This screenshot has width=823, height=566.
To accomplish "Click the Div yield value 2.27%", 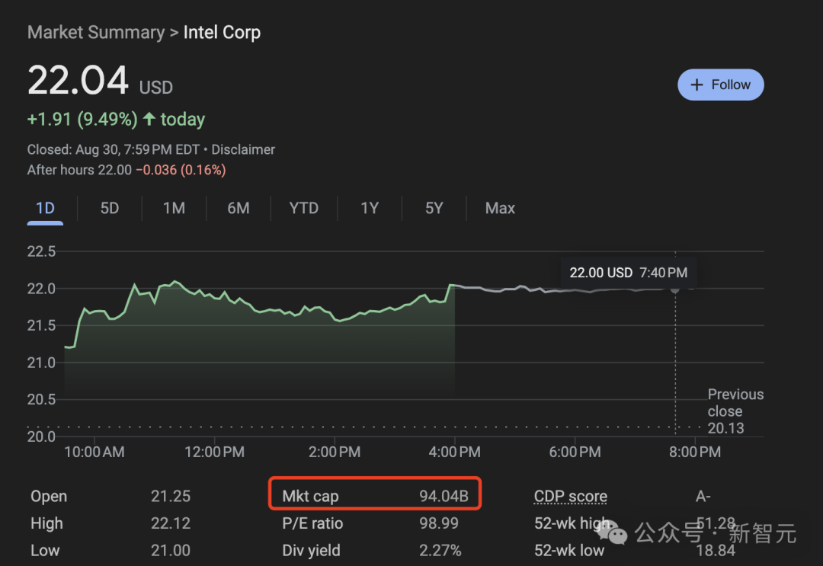I will [440, 551].
